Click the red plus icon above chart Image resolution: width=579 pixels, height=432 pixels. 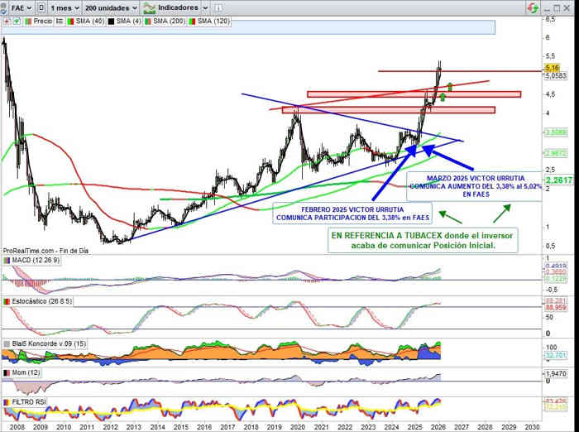pyautogui.click(x=7, y=21)
